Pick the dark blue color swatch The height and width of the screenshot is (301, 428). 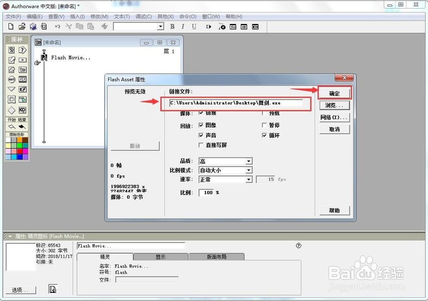point(19,157)
